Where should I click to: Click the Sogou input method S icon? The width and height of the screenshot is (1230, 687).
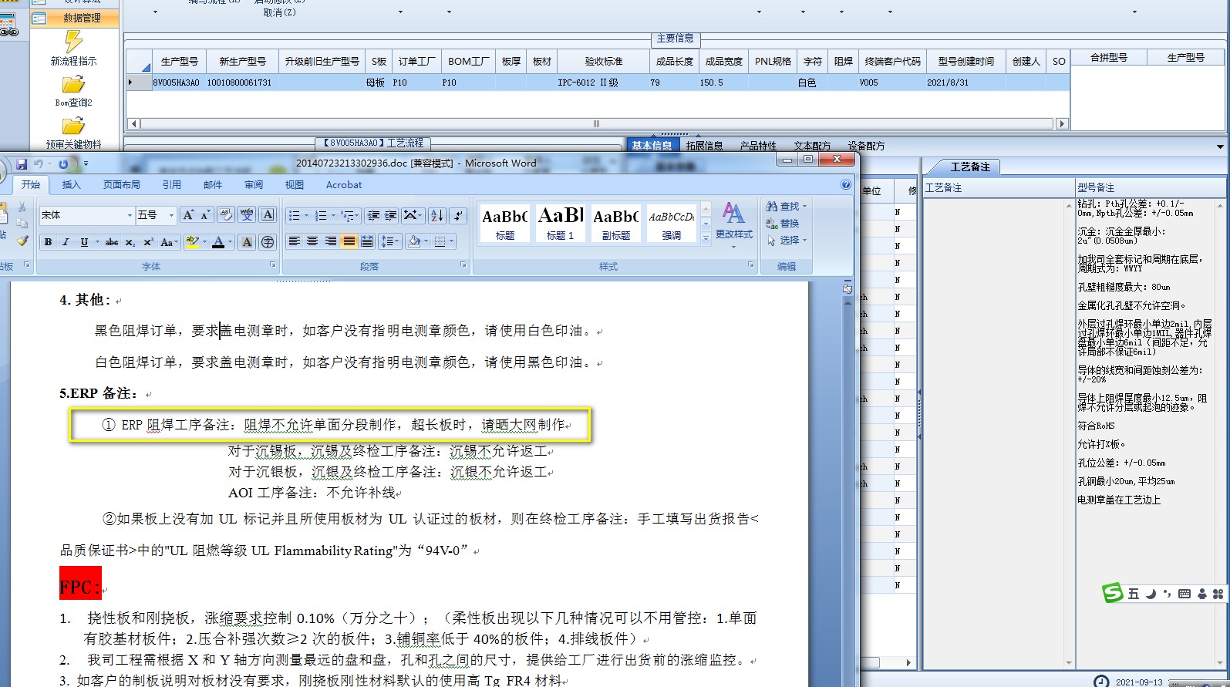pos(1113,592)
